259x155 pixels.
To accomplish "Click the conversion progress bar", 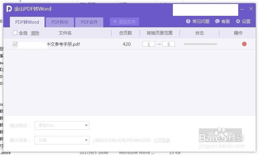I will 201,44.
